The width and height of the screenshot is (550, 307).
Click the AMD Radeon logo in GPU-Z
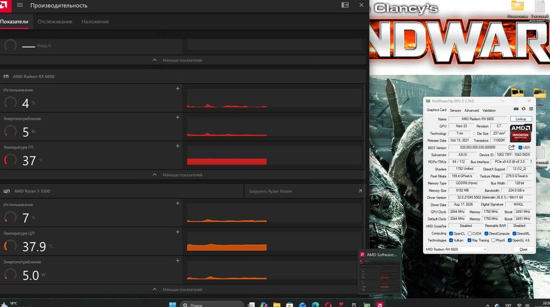pos(521,133)
